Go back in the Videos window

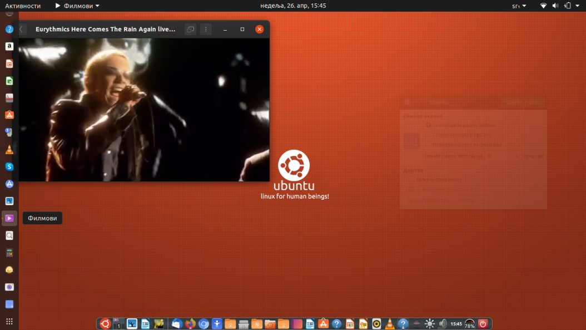coord(21,29)
